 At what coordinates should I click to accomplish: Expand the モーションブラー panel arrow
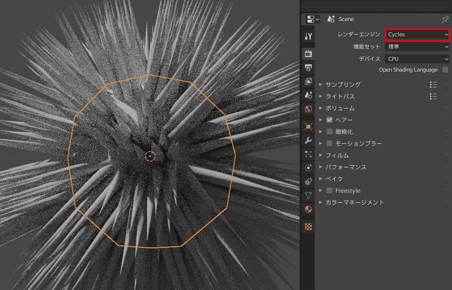pyautogui.click(x=321, y=143)
